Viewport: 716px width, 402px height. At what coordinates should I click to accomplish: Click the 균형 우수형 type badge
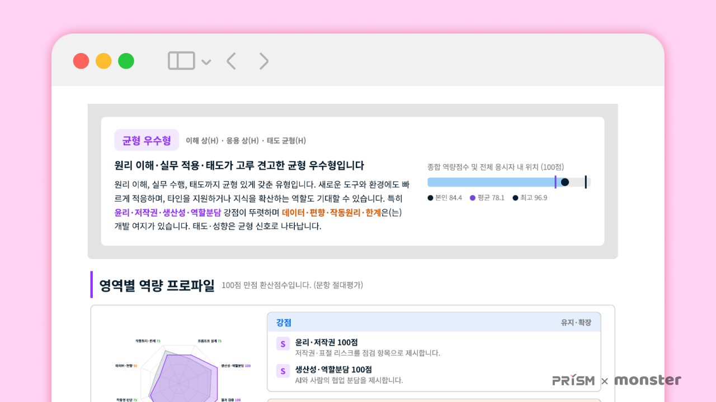click(147, 140)
